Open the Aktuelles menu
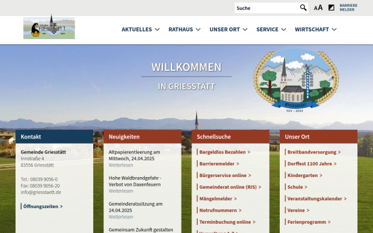The height and width of the screenshot is (233, 373). click(137, 29)
